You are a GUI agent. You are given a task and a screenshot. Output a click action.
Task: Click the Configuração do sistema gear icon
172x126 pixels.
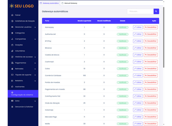tap(12, 93)
